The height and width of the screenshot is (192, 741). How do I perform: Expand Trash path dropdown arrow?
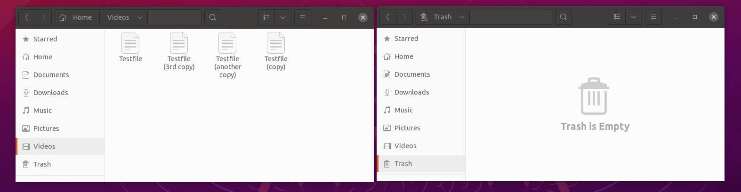(462, 17)
